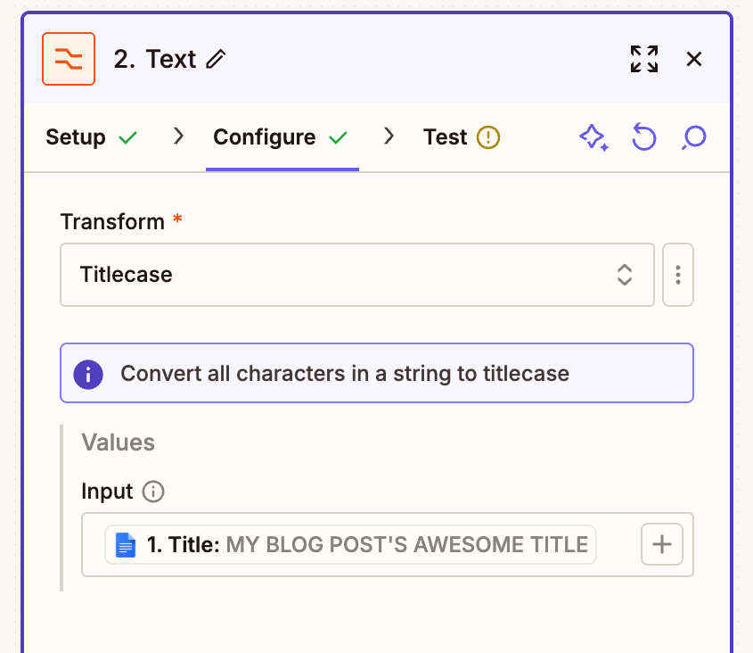Click the chevron between Configure and Test
753x653 pixels.
pos(389,136)
